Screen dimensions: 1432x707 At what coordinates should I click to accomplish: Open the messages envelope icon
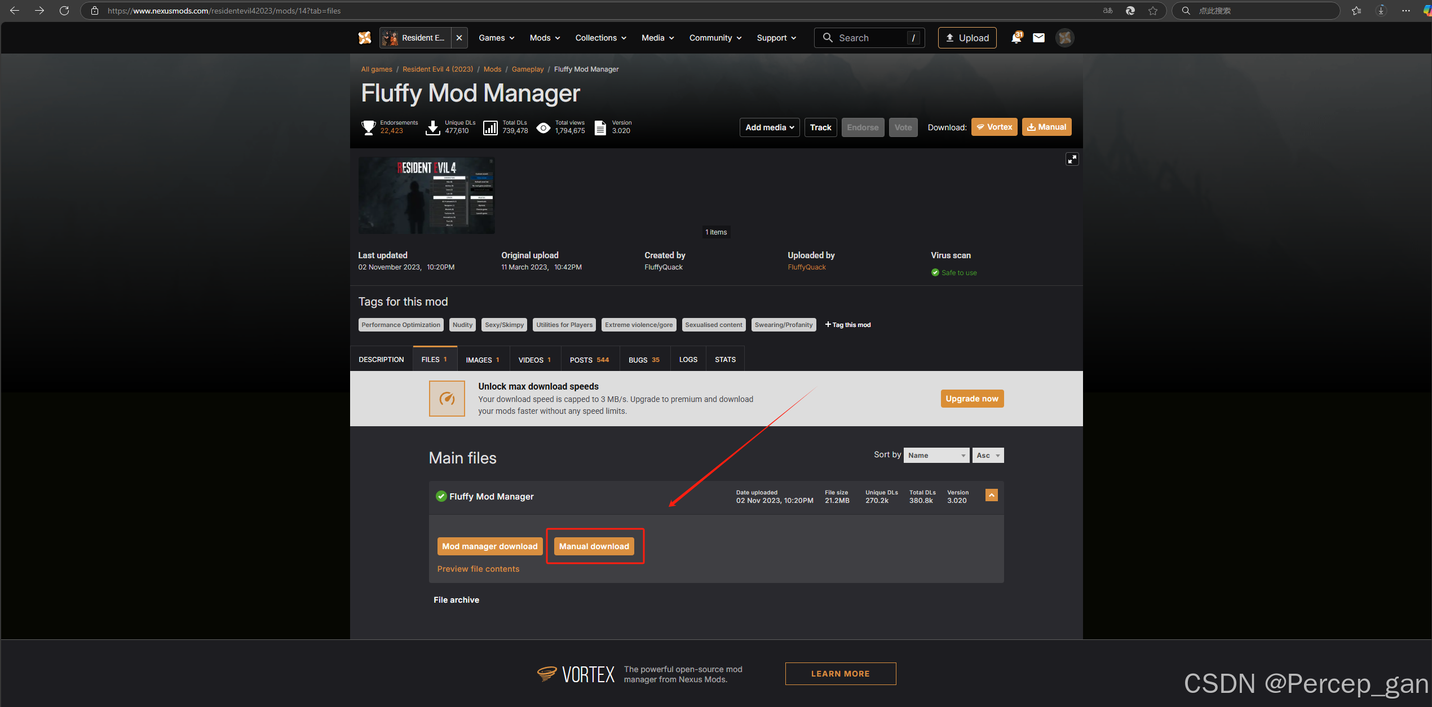click(x=1038, y=38)
